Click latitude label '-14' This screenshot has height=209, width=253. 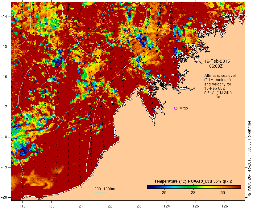click(x=4, y=17)
